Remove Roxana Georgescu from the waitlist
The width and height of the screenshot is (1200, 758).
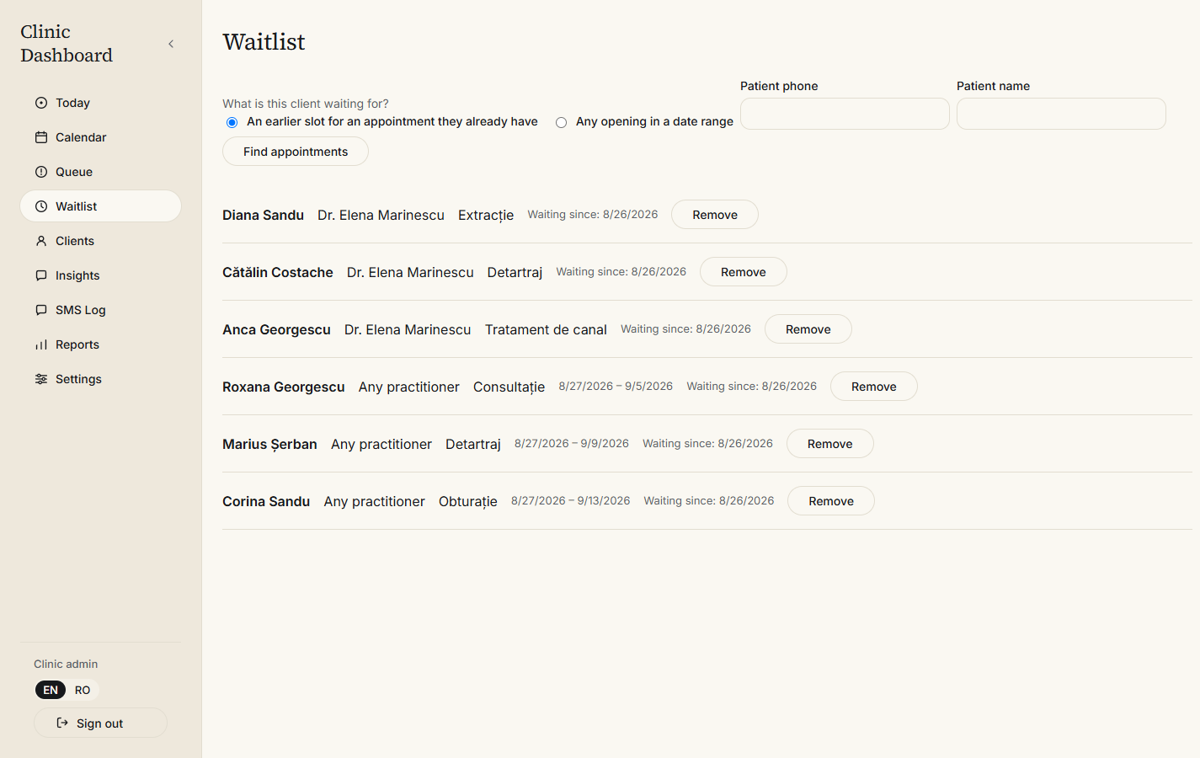tap(874, 387)
